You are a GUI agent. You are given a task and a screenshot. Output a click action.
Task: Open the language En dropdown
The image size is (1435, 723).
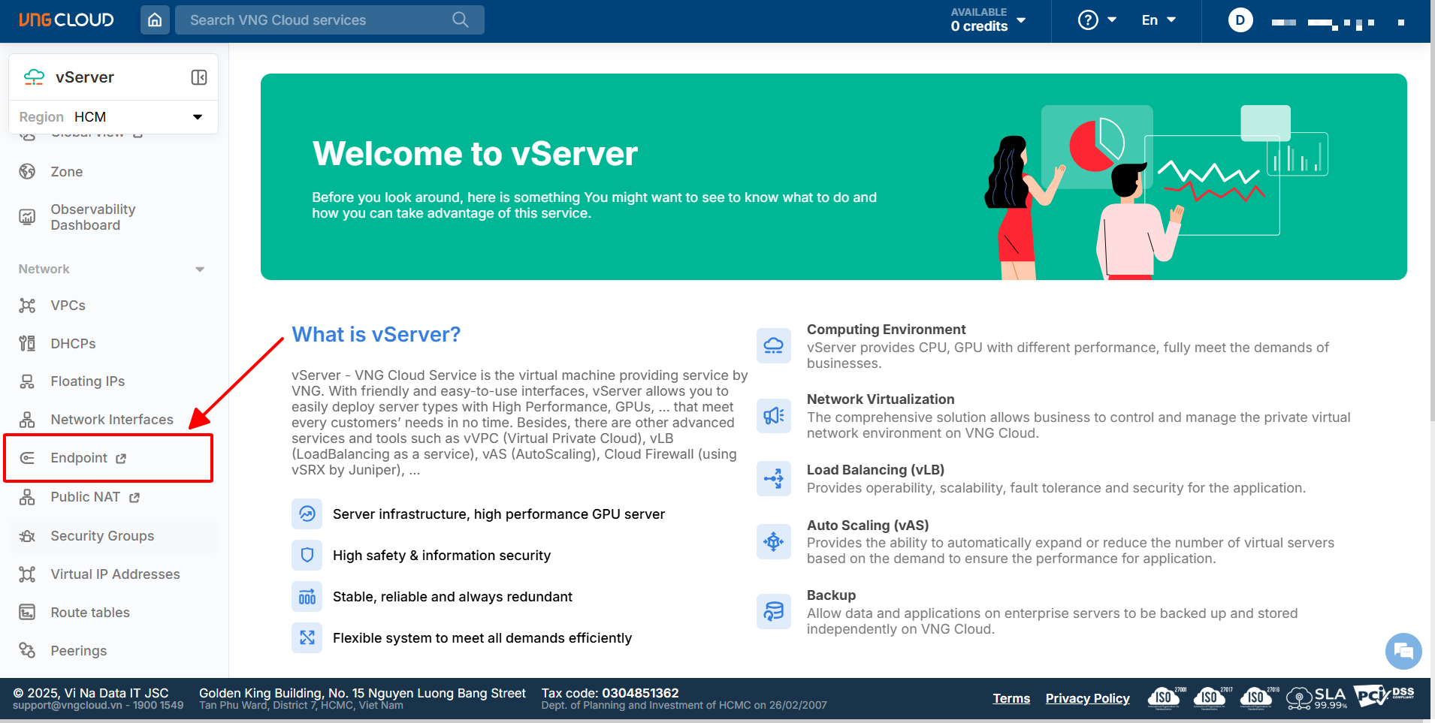[x=1158, y=20]
